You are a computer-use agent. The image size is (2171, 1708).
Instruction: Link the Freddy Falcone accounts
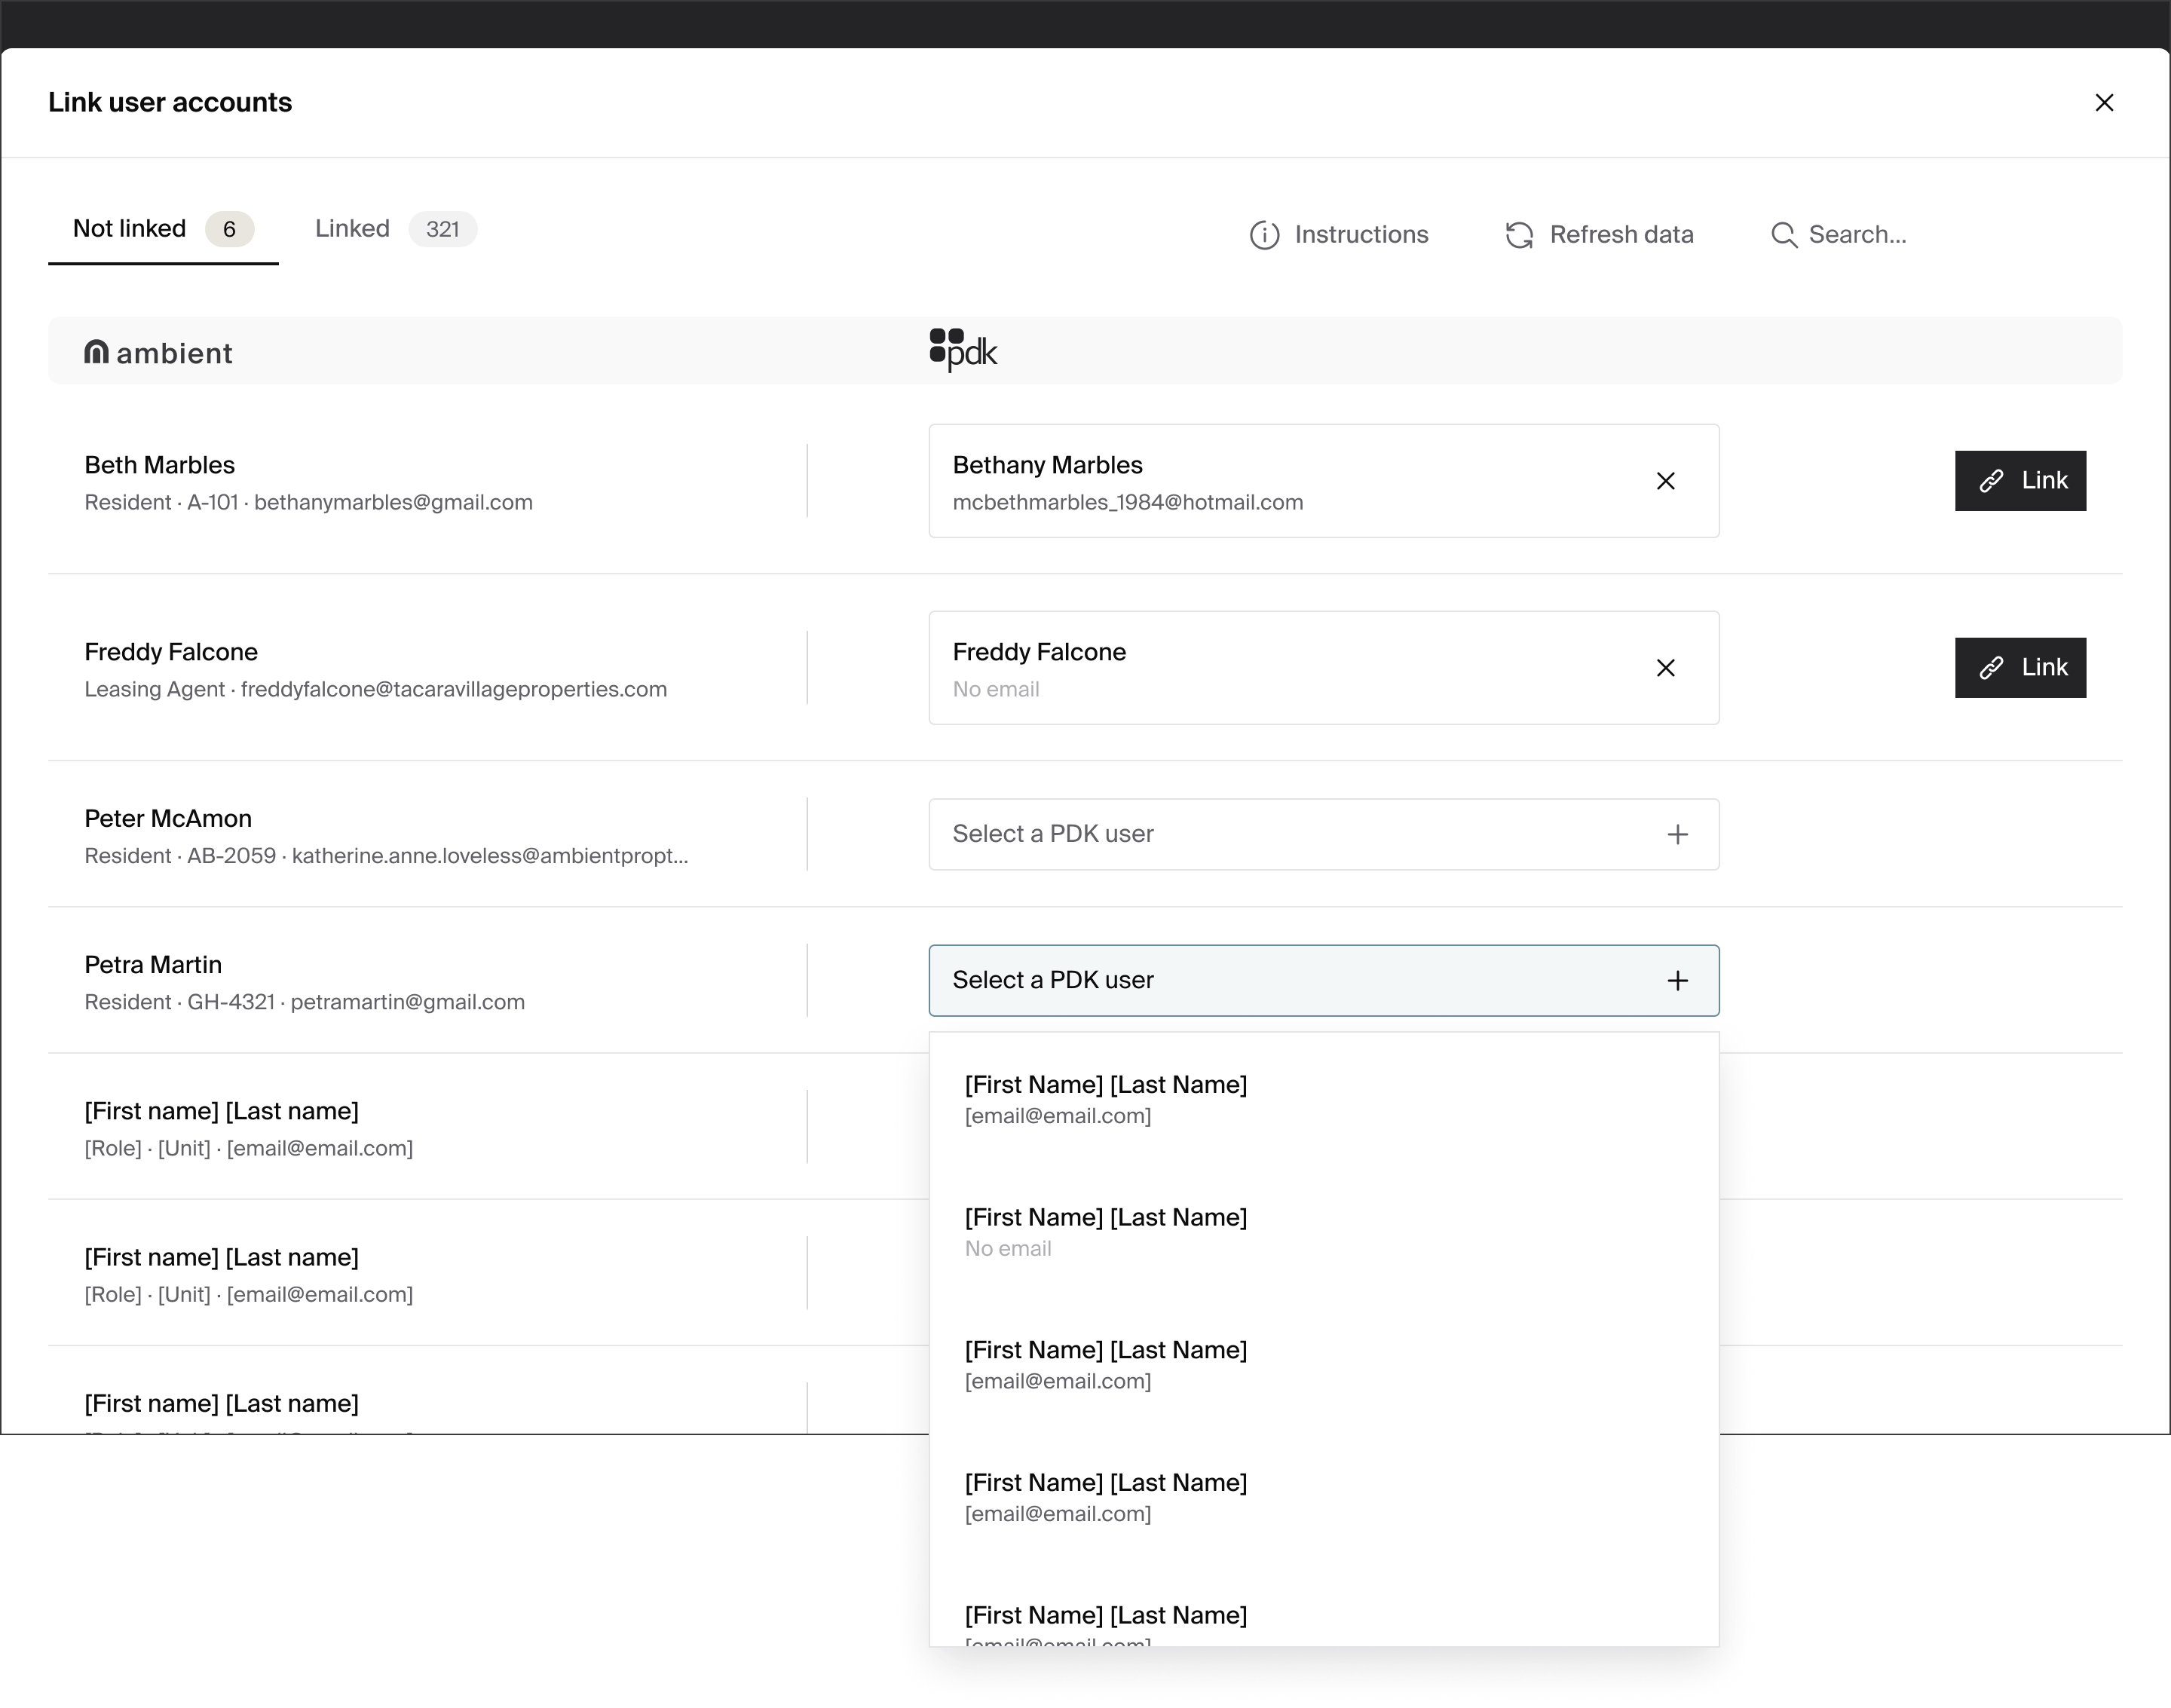coord(2020,668)
